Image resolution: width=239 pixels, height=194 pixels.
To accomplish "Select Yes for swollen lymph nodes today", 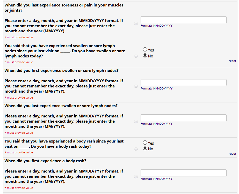I will point(145,50).
